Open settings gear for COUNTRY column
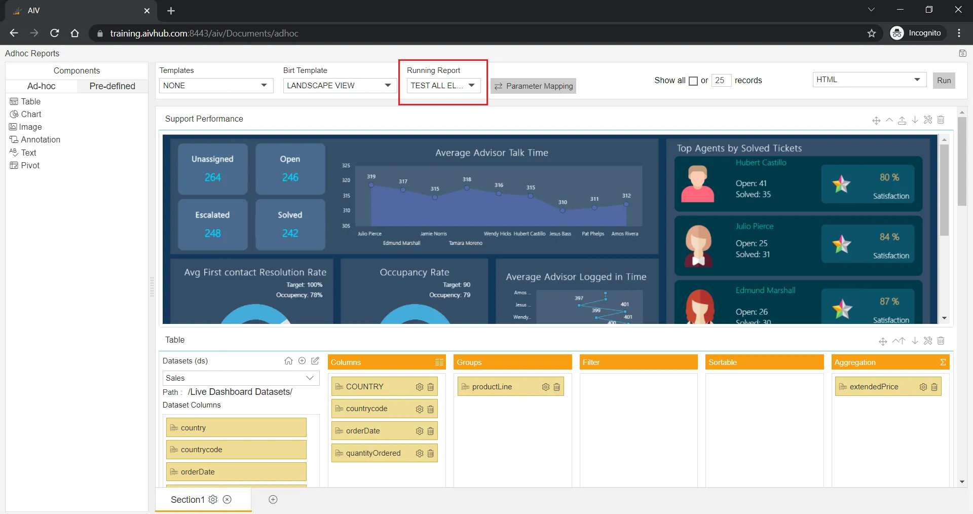973x514 pixels. click(x=420, y=387)
